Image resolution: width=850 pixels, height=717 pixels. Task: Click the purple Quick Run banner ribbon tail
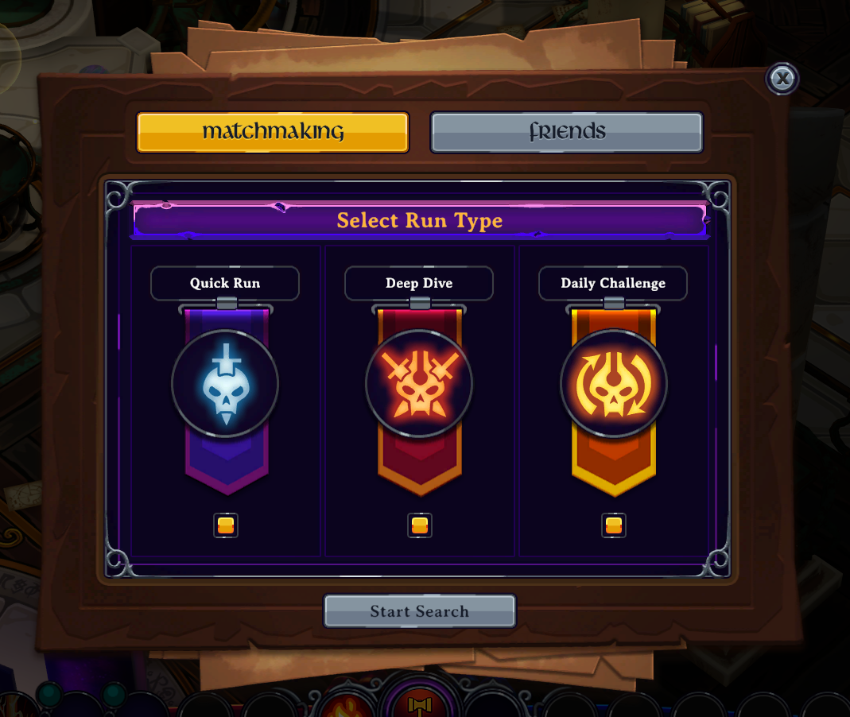(227, 463)
